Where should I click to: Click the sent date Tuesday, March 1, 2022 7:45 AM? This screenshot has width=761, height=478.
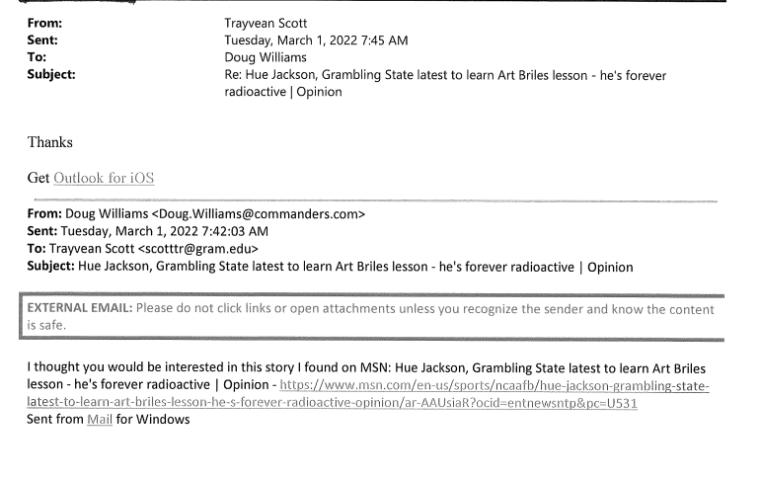tap(316, 40)
